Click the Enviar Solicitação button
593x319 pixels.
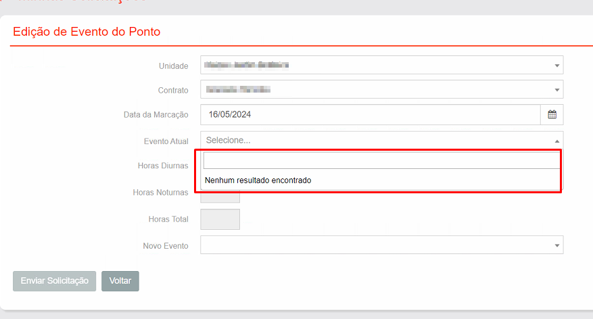click(55, 281)
